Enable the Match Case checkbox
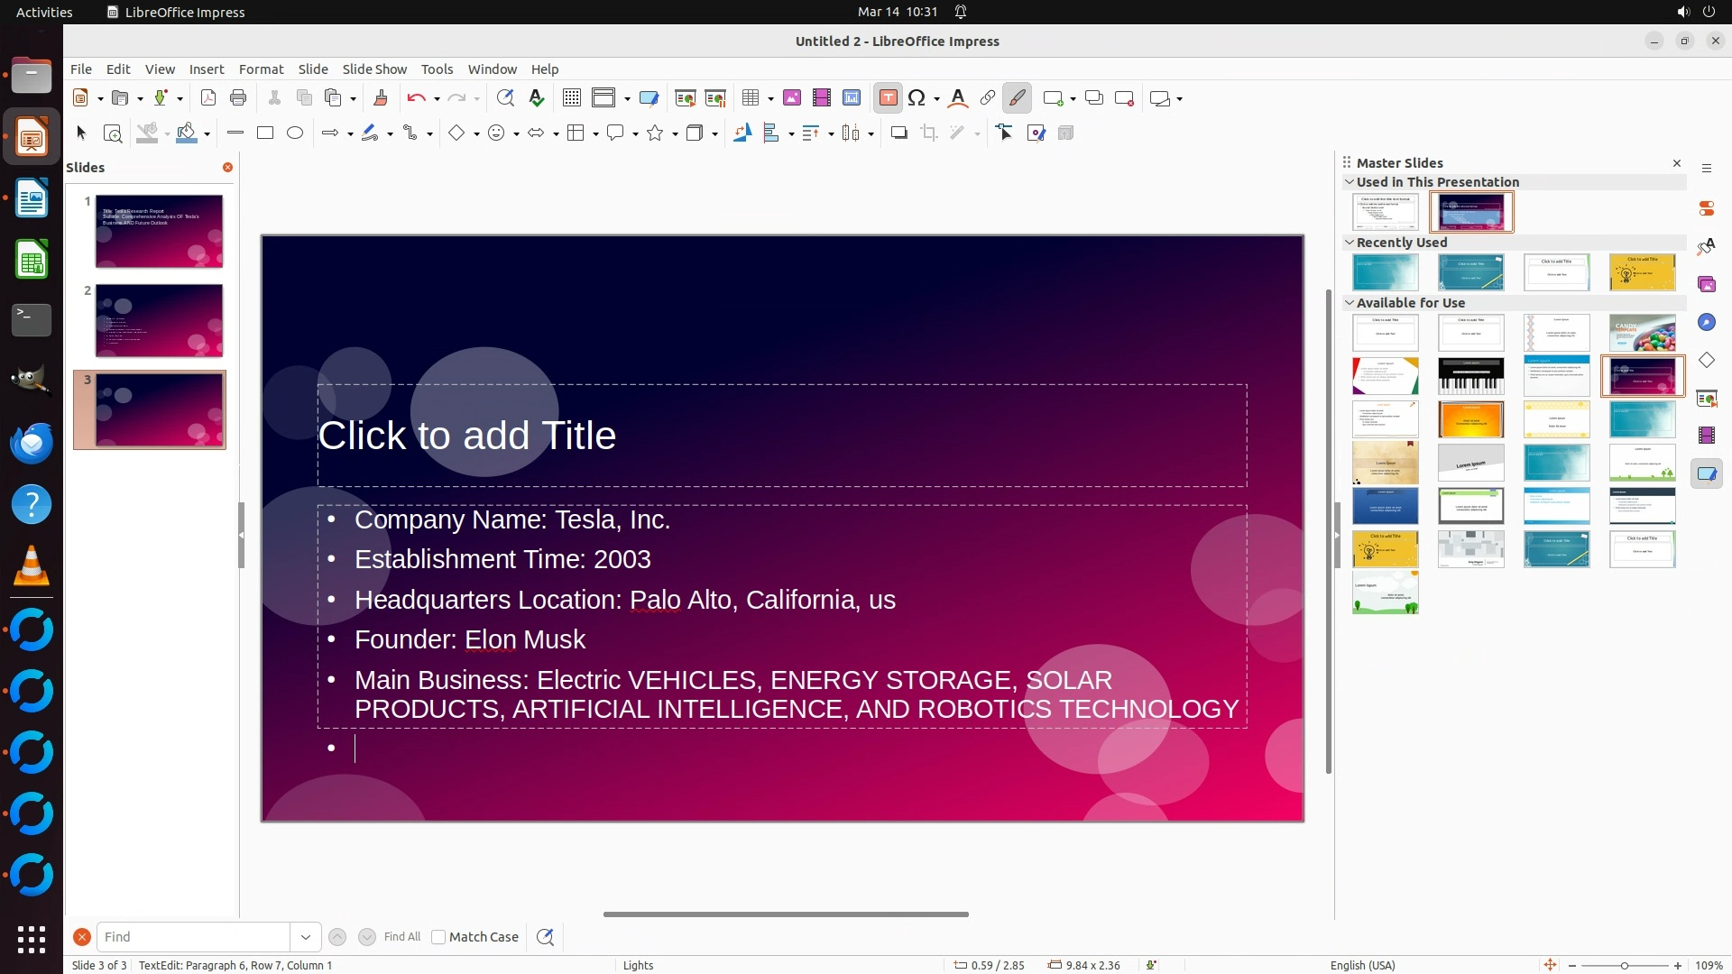 [438, 937]
